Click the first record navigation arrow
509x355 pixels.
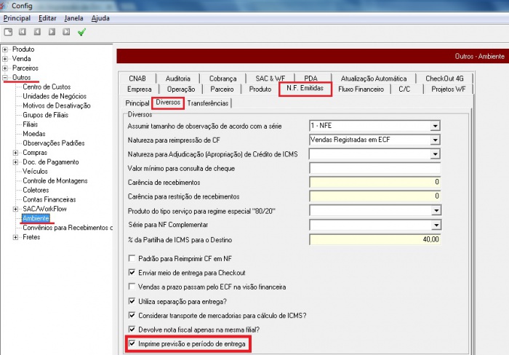23,32
